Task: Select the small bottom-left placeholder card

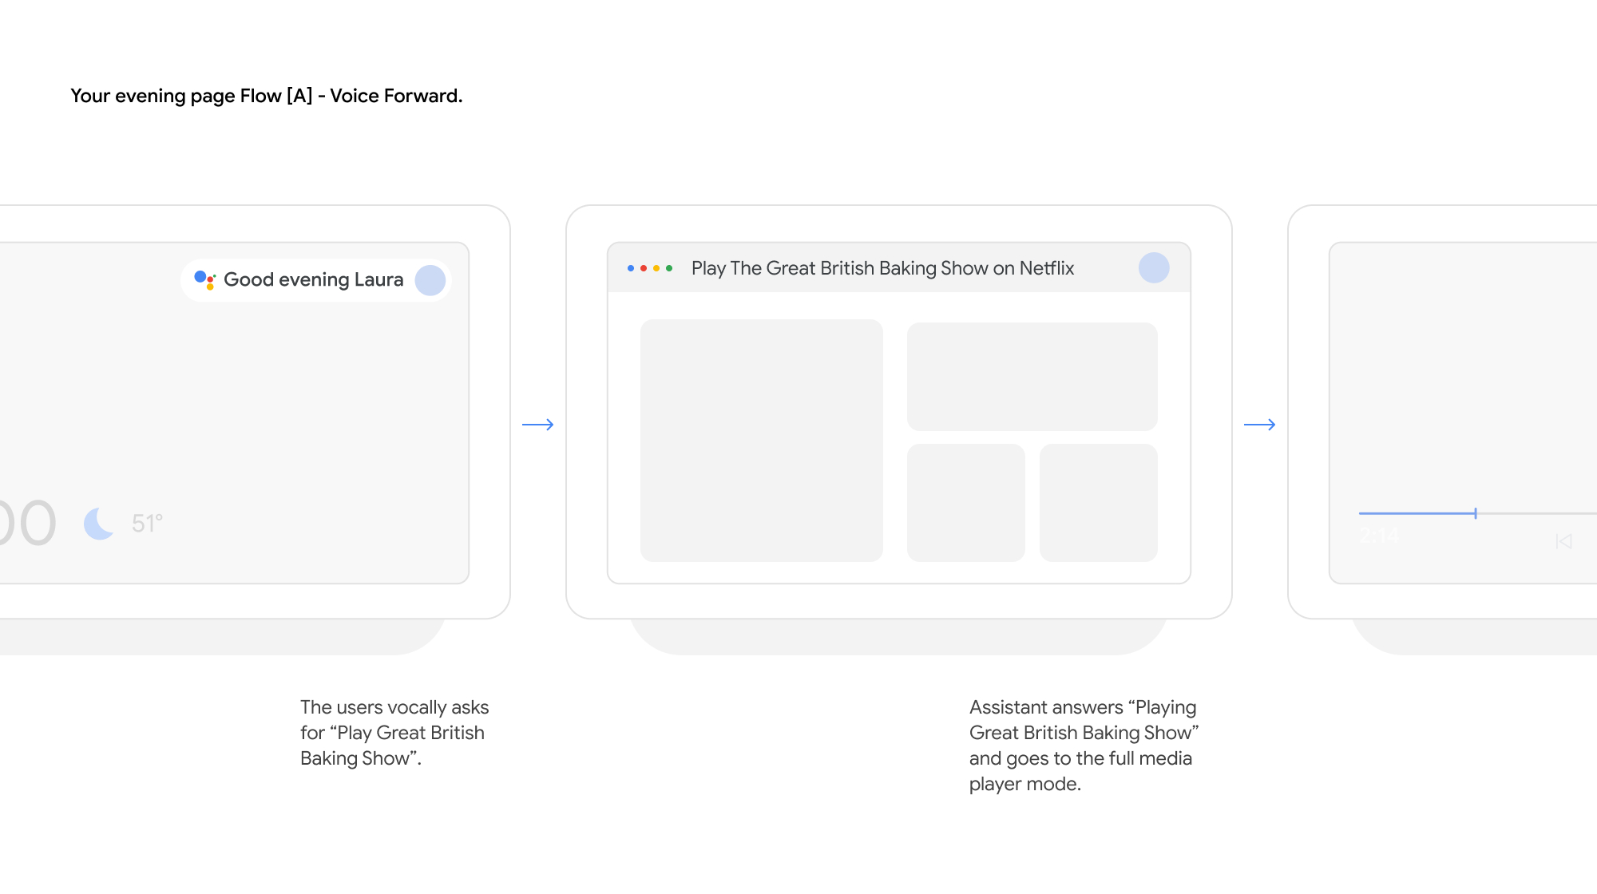Action: [966, 503]
